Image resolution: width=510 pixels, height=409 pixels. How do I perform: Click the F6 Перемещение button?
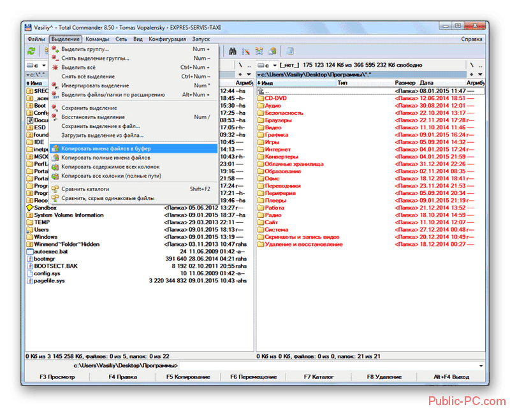point(253,377)
